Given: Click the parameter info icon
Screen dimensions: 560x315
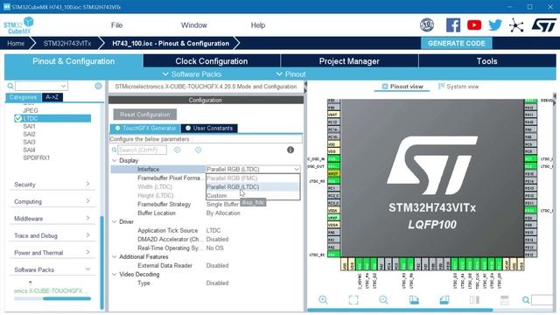Looking at the screenshot, I should pyautogui.click(x=290, y=150).
